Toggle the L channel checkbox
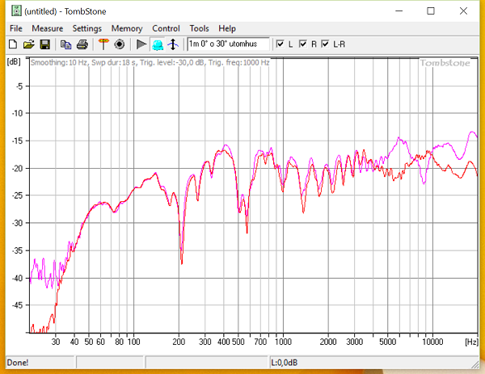 coord(280,44)
